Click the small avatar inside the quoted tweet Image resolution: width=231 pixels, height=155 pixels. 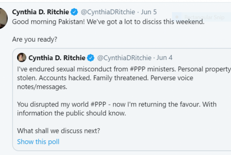pos(22,57)
